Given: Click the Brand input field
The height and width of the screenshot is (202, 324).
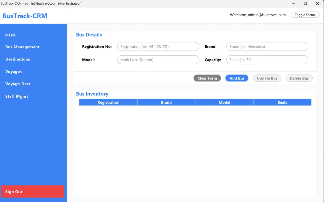Looking at the screenshot, I should tap(267, 46).
